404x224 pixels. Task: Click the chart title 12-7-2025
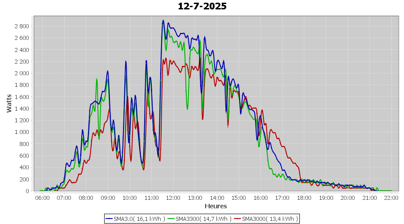point(202,6)
